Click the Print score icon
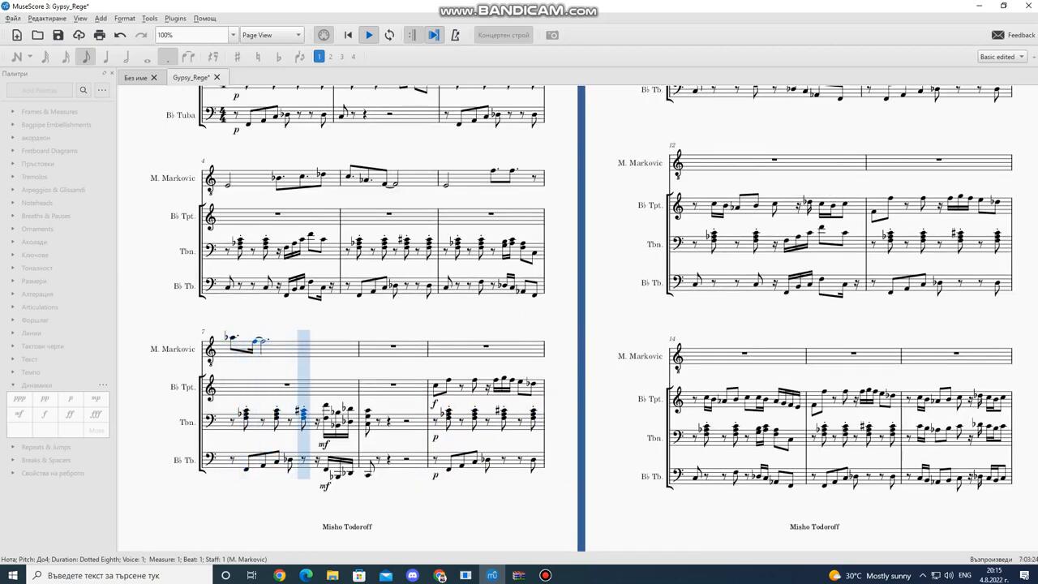The image size is (1038, 584). pyautogui.click(x=100, y=35)
